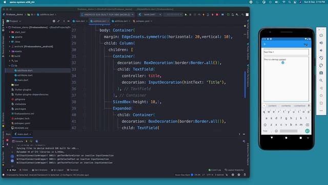Open the Project view dropdown
328x185 pixels.
14,21
